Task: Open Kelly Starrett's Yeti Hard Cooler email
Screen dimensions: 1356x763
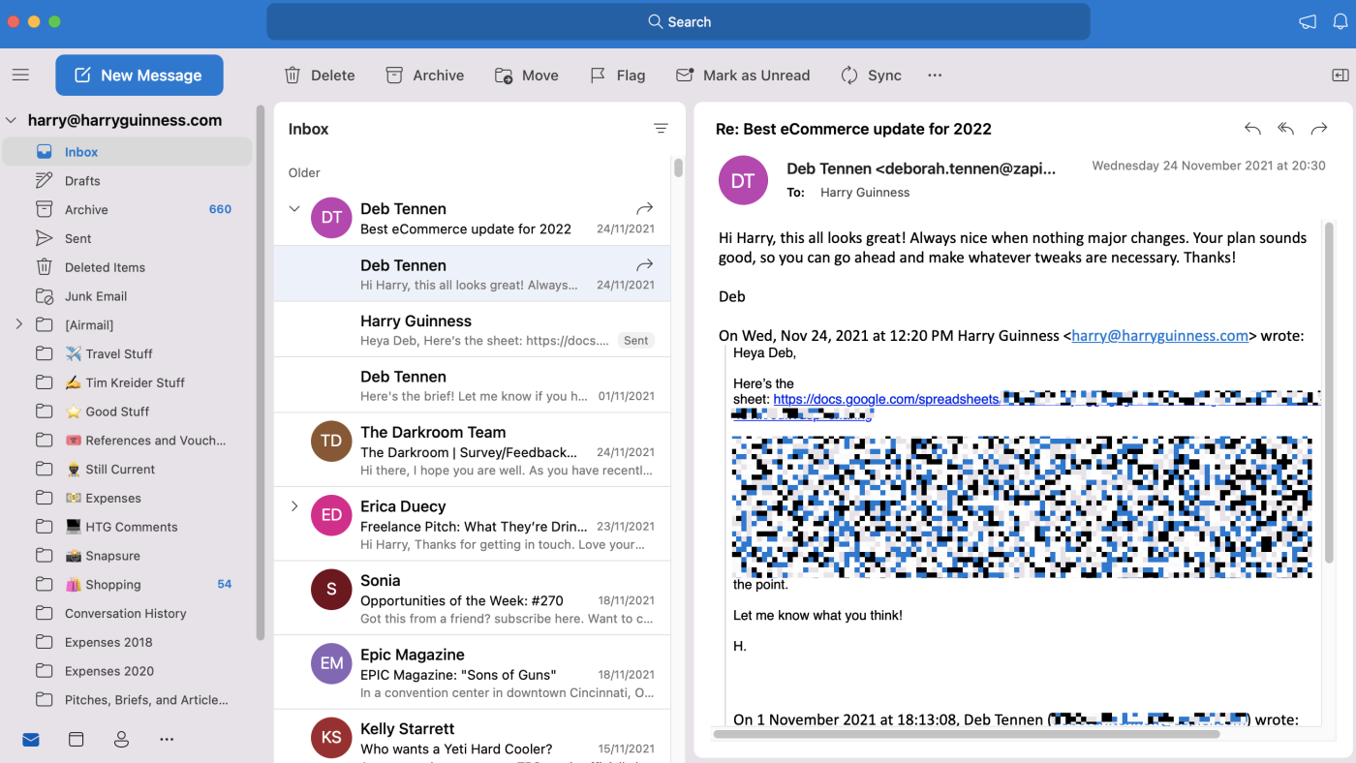Action: [x=472, y=737]
